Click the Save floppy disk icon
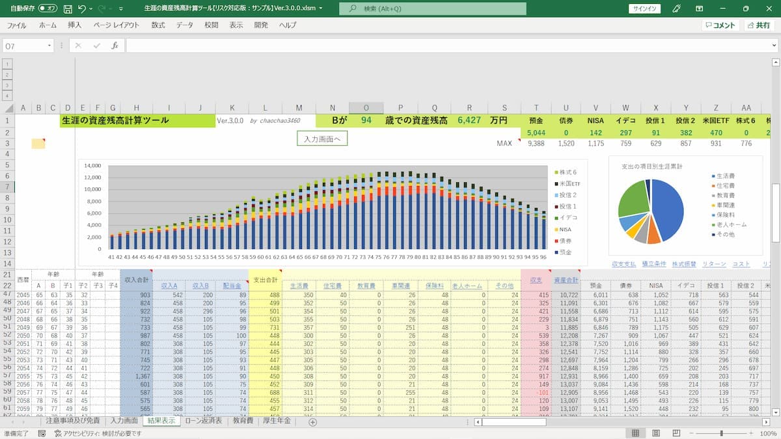The image size is (781, 439). pos(68,9)
